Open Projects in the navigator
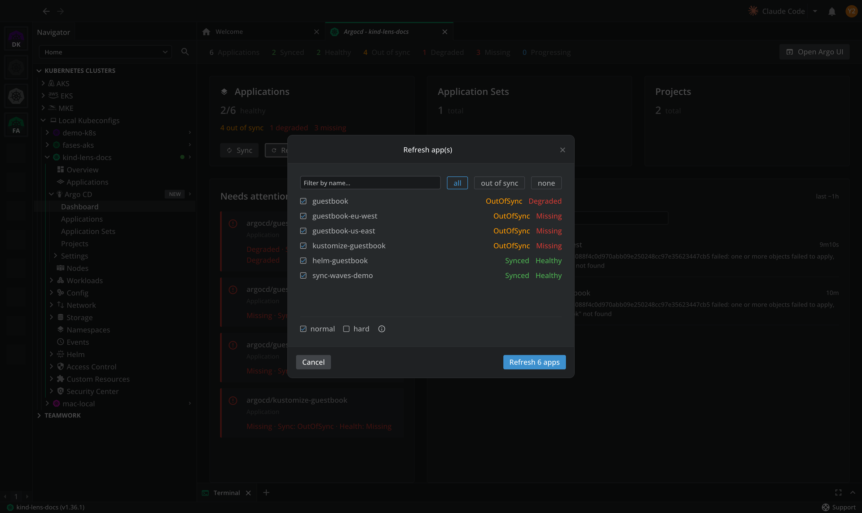This screenshot has width=862, height=513. (x=75, y=244)
